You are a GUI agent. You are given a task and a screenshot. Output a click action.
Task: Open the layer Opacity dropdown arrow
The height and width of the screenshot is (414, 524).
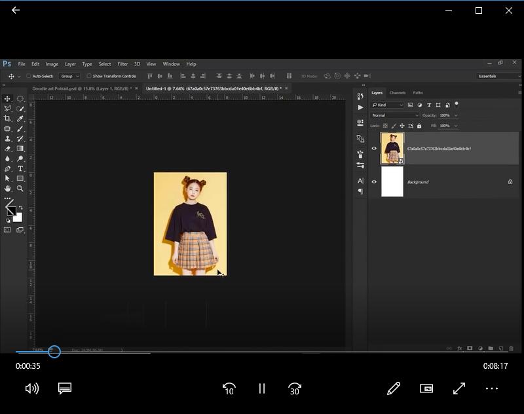click(455, 115)
